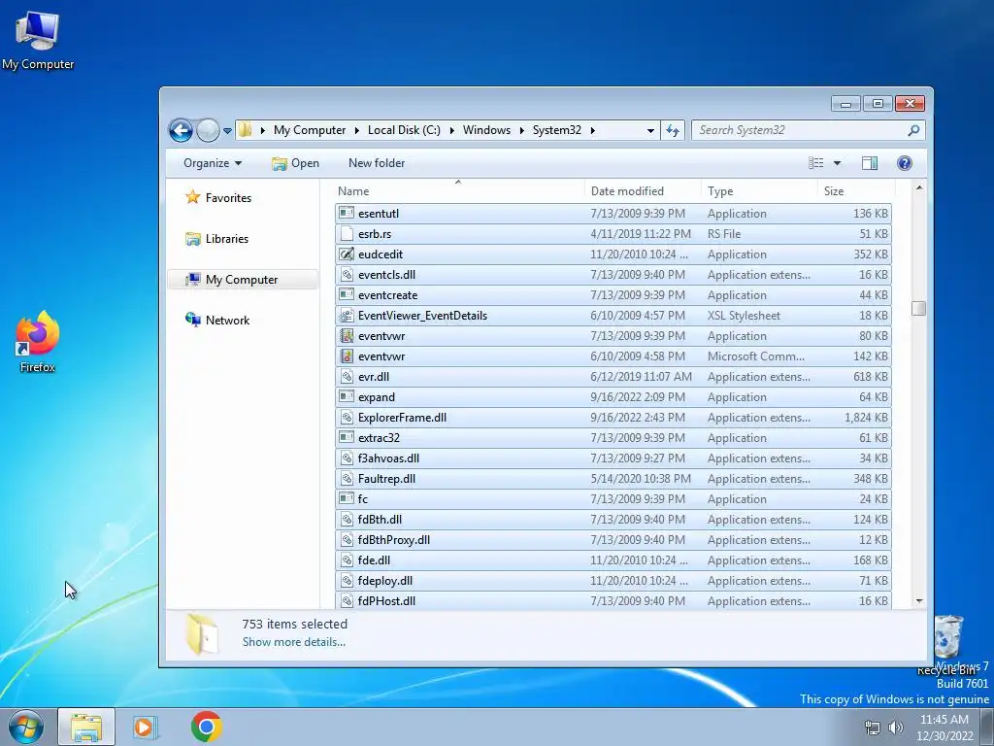This screenshot has width=994, height=746.
Task: Select the fdeploy.dll file name
Action: pos(384,581)
